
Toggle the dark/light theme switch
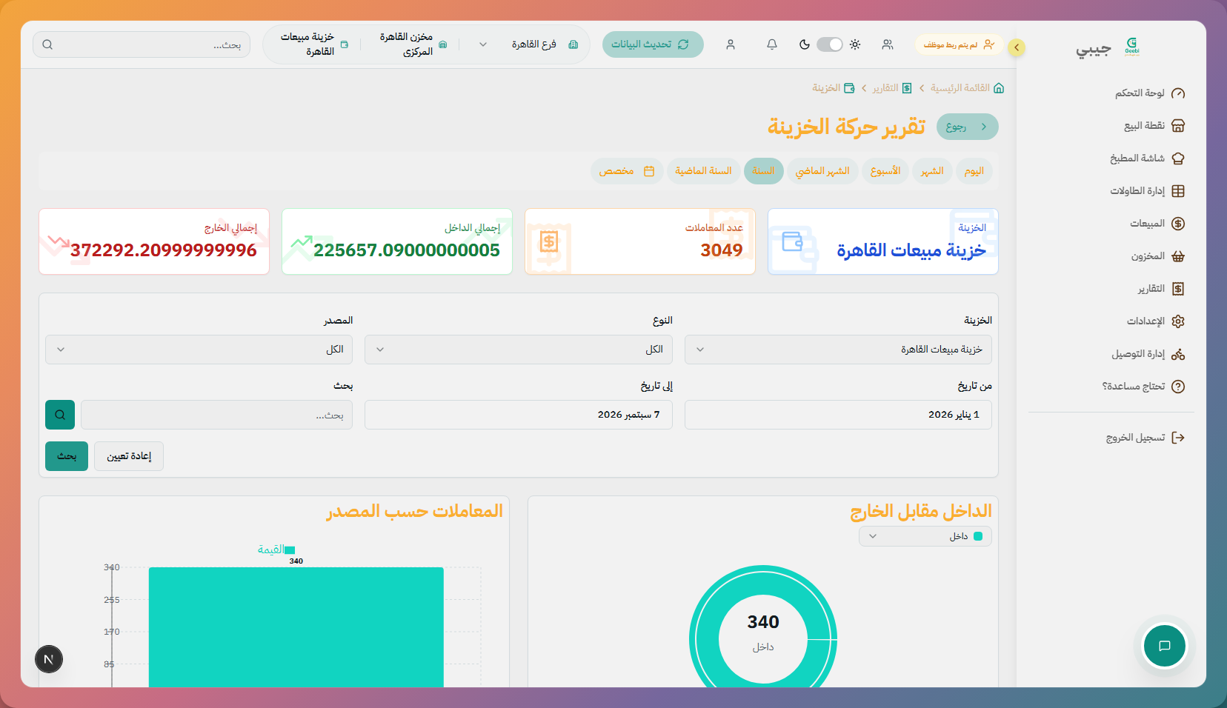pos(830,44)
